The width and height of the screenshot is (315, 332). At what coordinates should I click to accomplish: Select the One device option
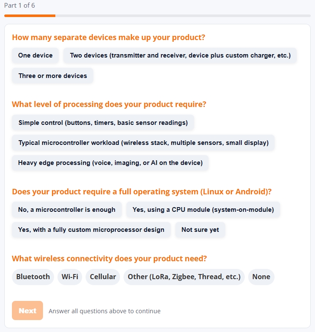(35, 55)
